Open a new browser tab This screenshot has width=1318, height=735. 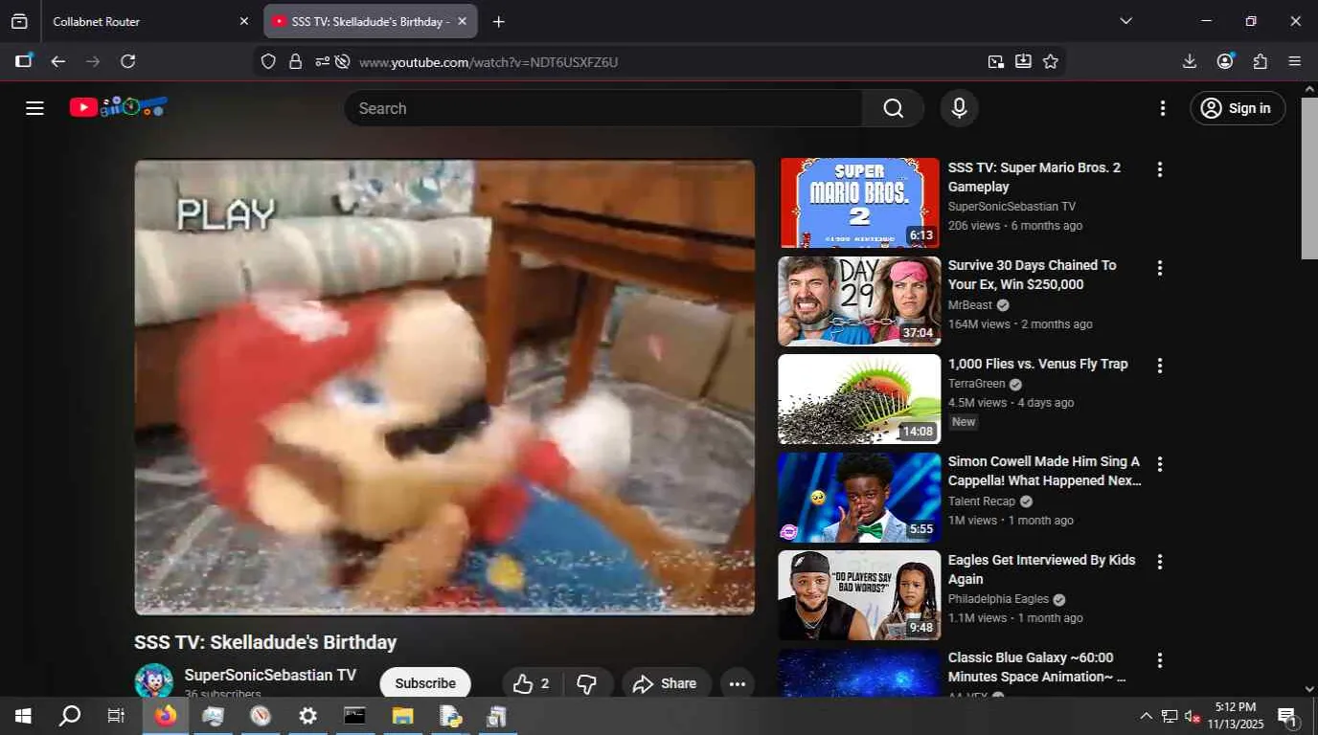click(498, 21)
